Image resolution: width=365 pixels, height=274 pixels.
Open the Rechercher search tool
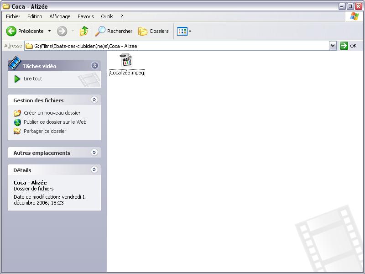coord(114,31)
